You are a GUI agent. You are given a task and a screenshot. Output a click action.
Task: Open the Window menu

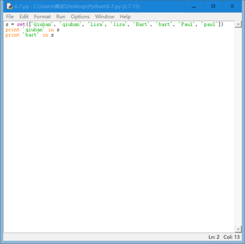pos(105,17)
